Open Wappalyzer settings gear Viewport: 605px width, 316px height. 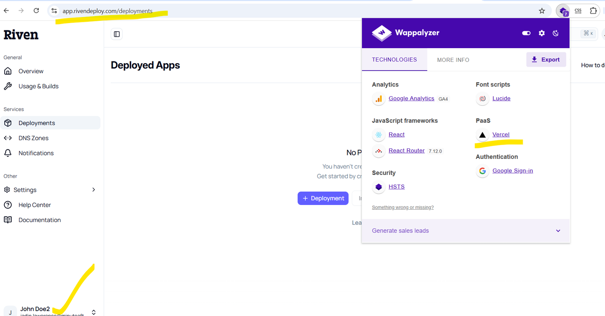point(542,33)
